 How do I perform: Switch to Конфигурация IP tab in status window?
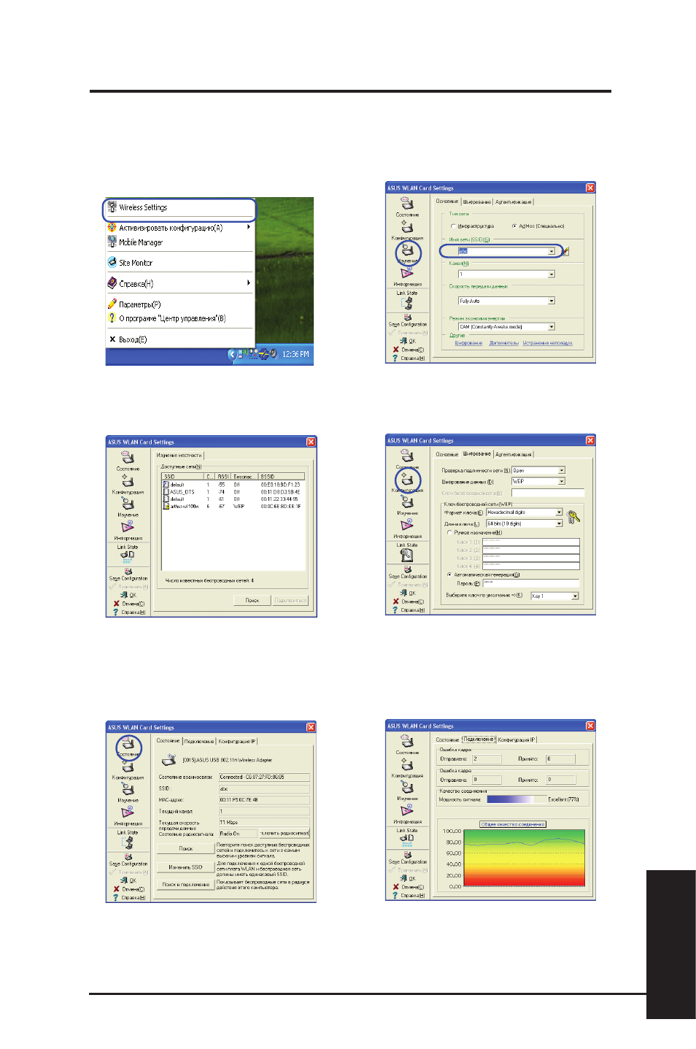[237, 742]
